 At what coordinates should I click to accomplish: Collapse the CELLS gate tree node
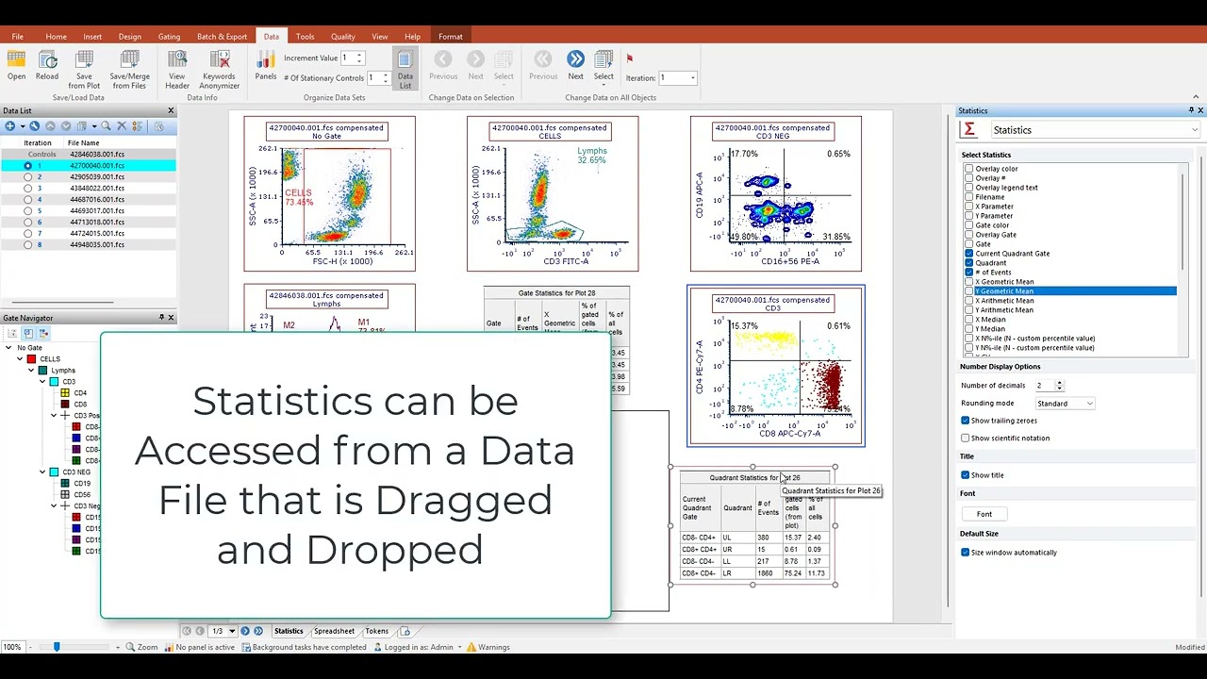pos(20,359)
